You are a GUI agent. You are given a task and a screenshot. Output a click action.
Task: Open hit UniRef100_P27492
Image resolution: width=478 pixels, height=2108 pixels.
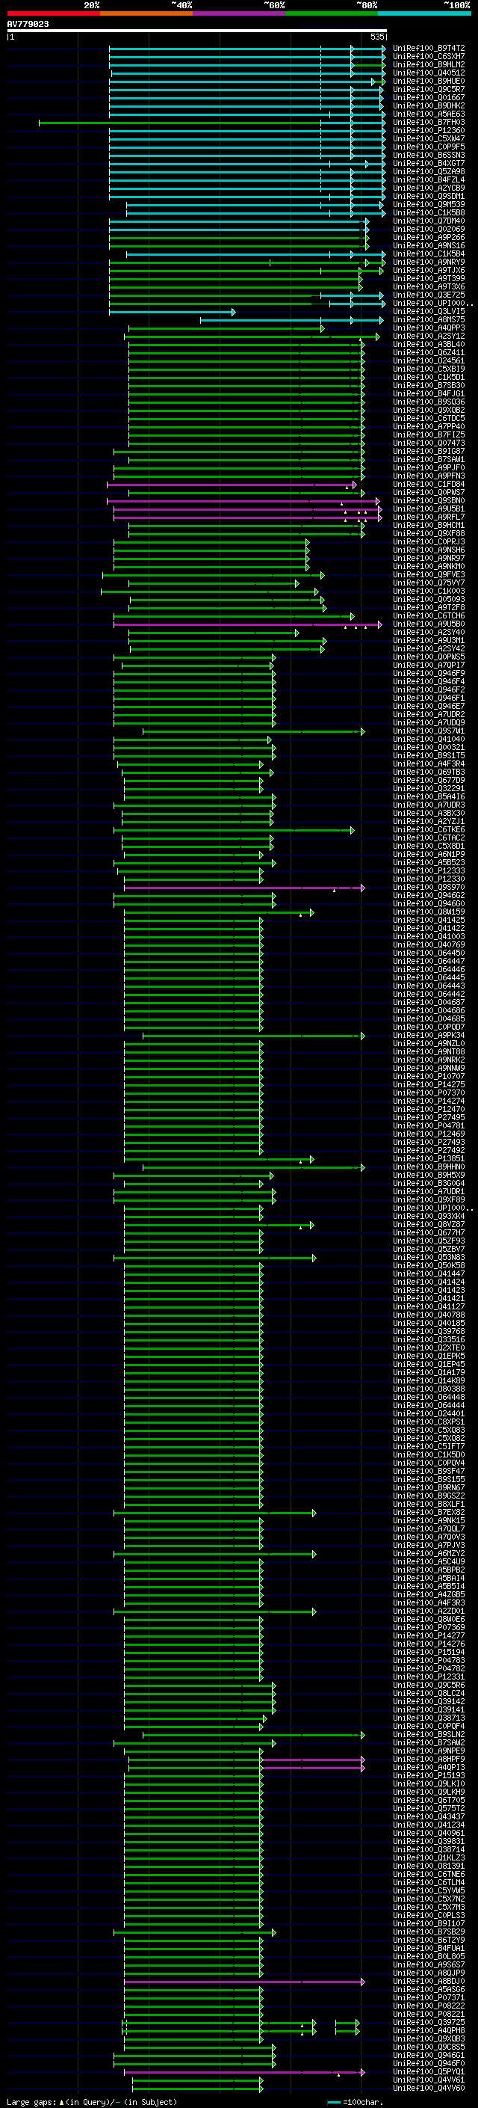[429, 1150]
